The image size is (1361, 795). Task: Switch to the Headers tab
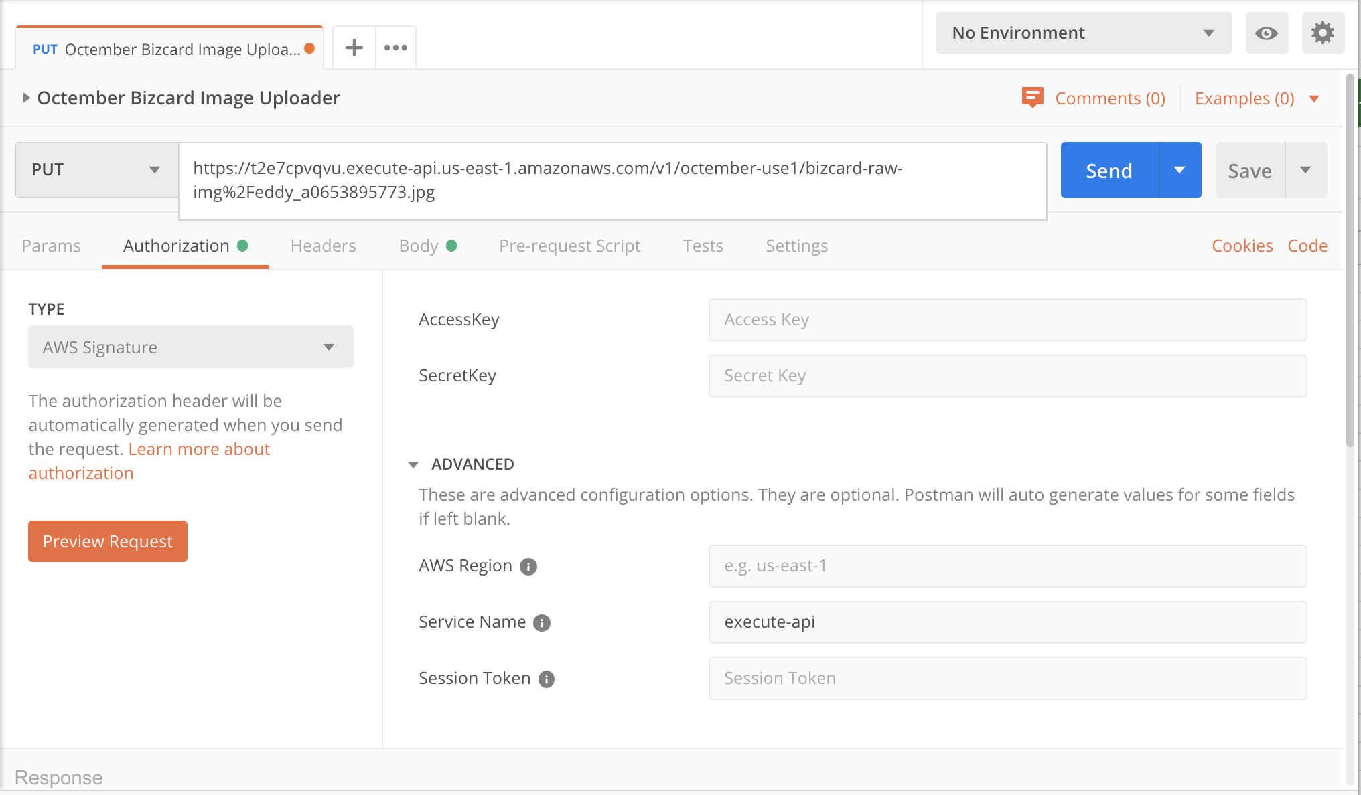point(323,246)
